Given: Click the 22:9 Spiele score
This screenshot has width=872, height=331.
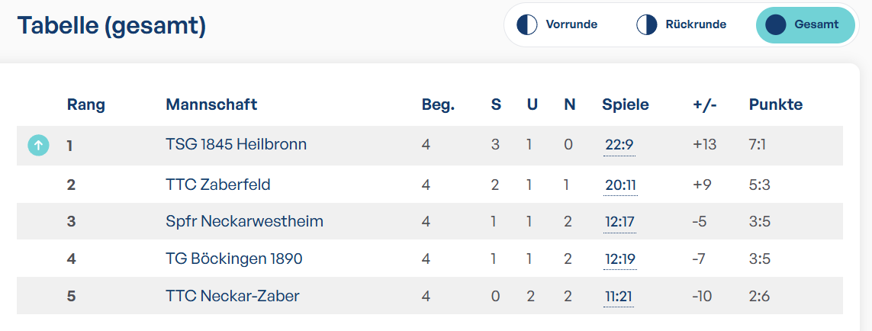Looking at the screenshot, I should [619, 146].
